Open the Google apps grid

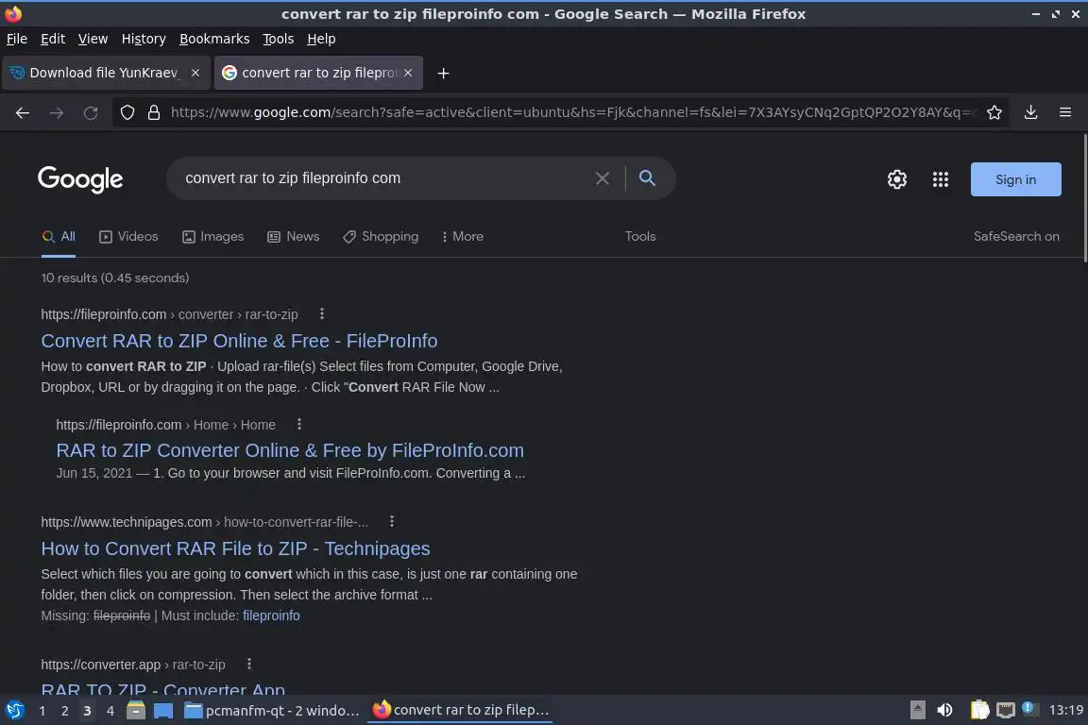pyautogui.click(x=941, y=179)
